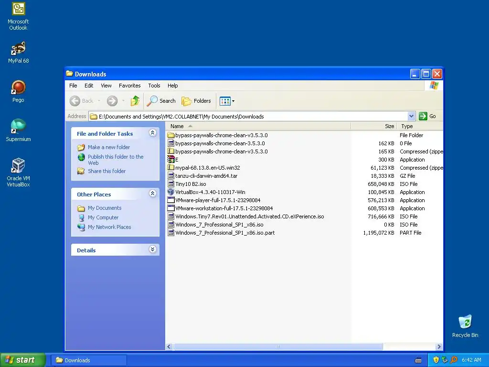Select the mypal-68.13.8.en-US.win32 zip icon
The image size is (489, 367).
coord(170,168)
